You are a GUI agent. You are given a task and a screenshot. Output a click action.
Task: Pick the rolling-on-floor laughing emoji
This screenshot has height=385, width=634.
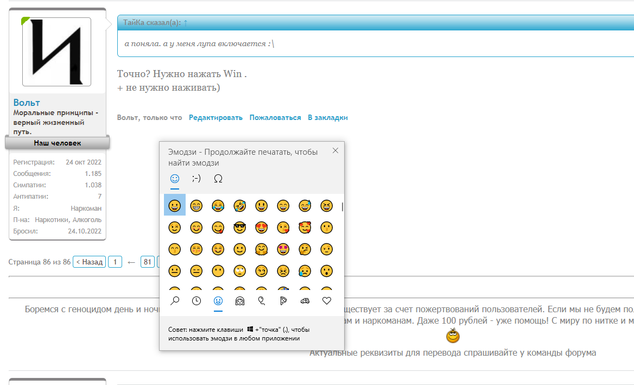pos(240,206)
